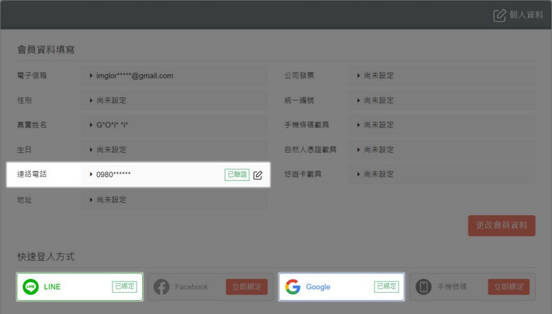Click the 已綁定 badge on Google card
Viewport: 552px width, 314px height.
pyautogui.click(x=386, y=286)
